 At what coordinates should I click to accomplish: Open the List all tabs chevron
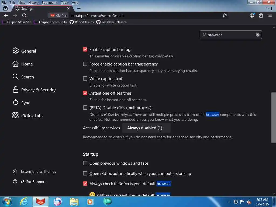(x=269, y=8)
